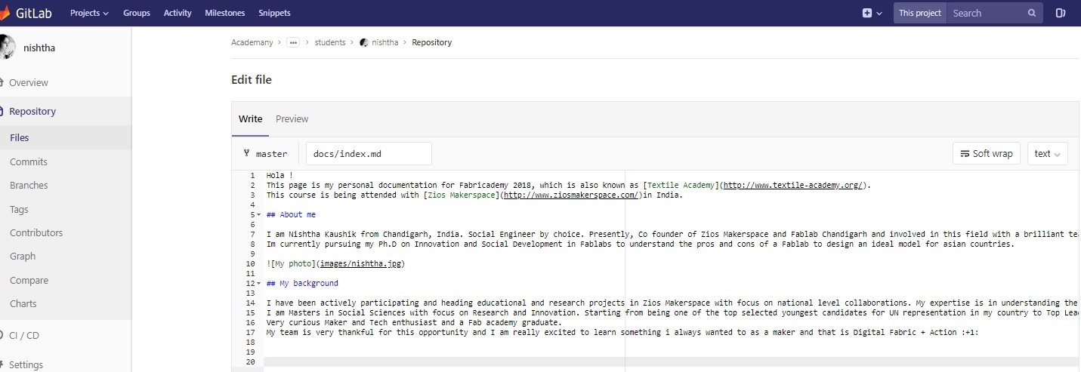Select Commits in the sidebar

tap(29, 161)
